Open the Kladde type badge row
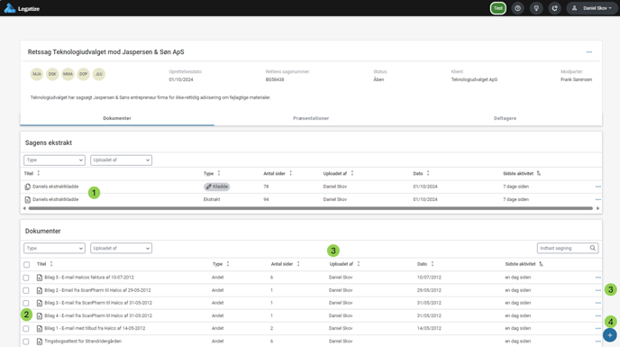Image resolution: width=620 pixels, height=347 pixels. click(216, 187)
